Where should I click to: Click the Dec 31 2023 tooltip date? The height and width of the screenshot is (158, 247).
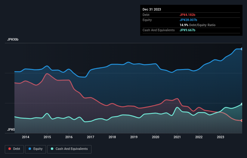(152, 9)
